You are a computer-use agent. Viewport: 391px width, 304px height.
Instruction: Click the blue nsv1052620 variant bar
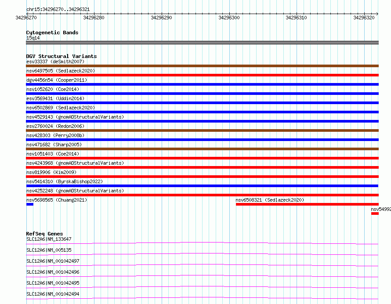coord(202,94)
